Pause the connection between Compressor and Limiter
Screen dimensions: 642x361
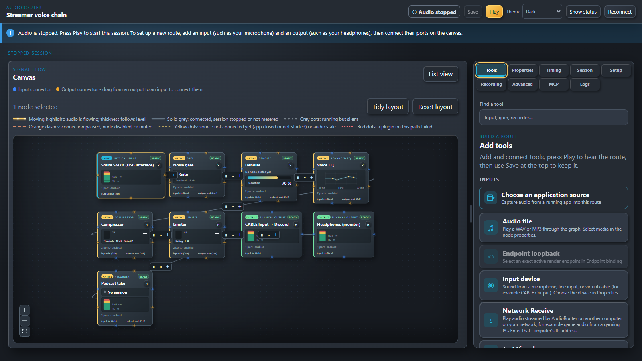click(x=154, y=235)
